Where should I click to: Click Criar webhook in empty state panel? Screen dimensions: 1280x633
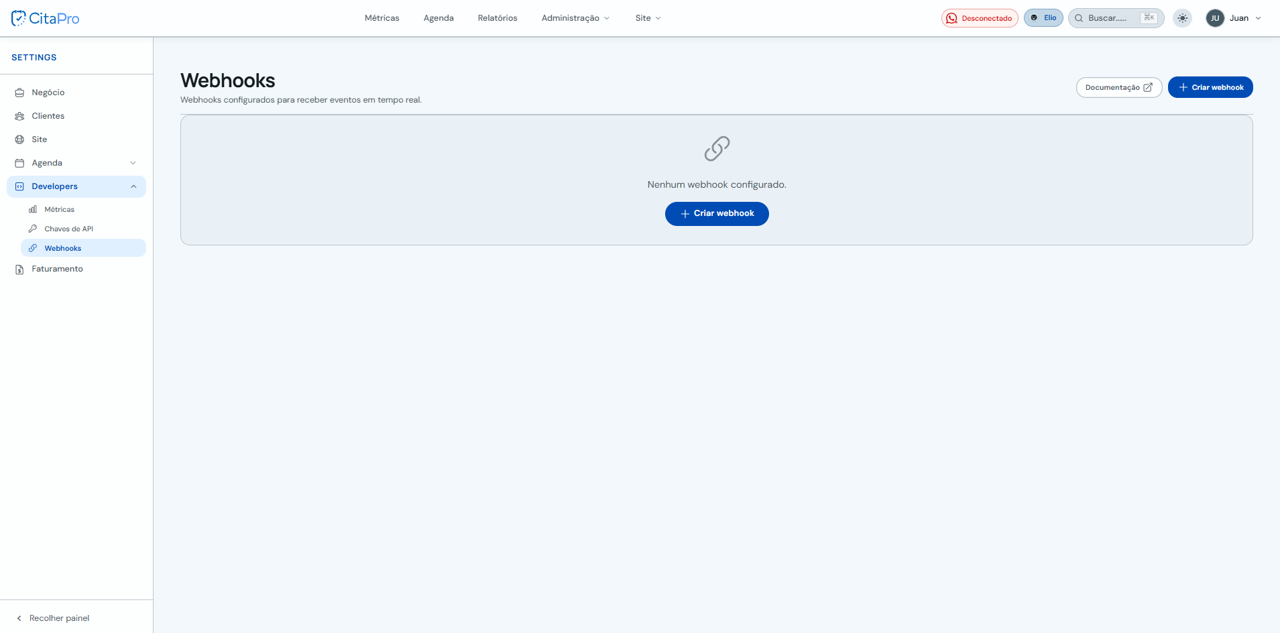(717, 214)
